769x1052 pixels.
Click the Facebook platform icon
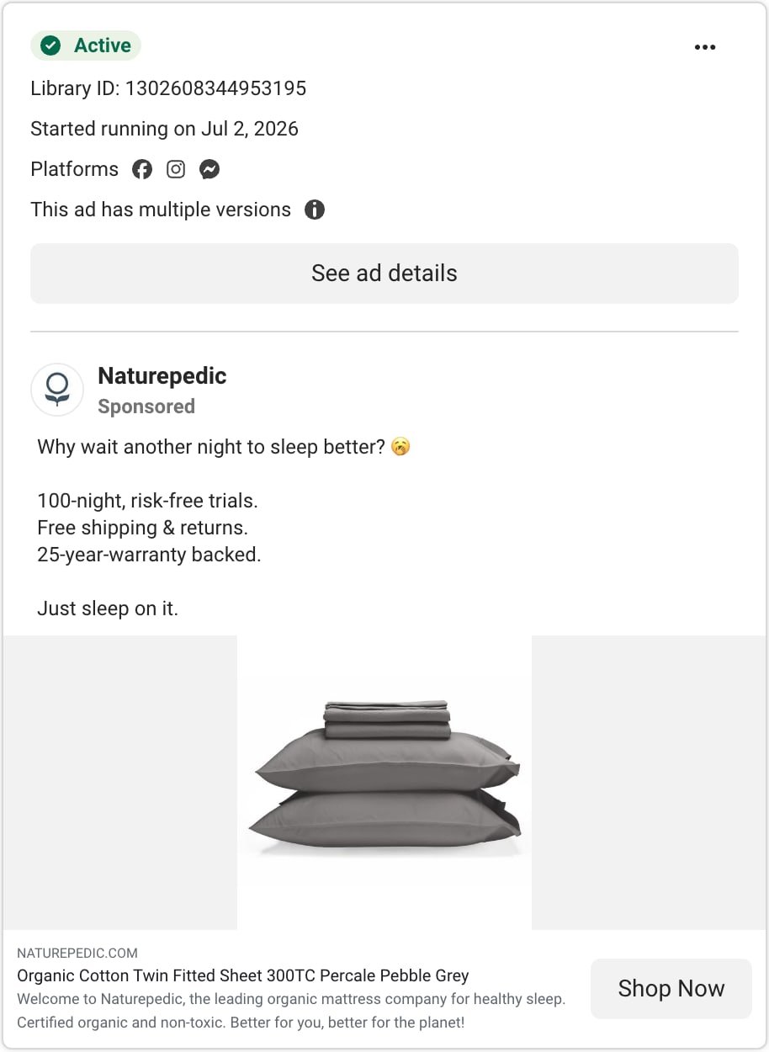pyautogui.click(x=142, y=169)
